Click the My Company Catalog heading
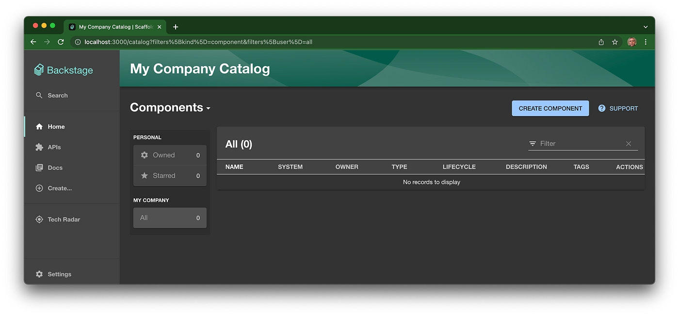Screen dimensions: 679x316 point(200,68)
